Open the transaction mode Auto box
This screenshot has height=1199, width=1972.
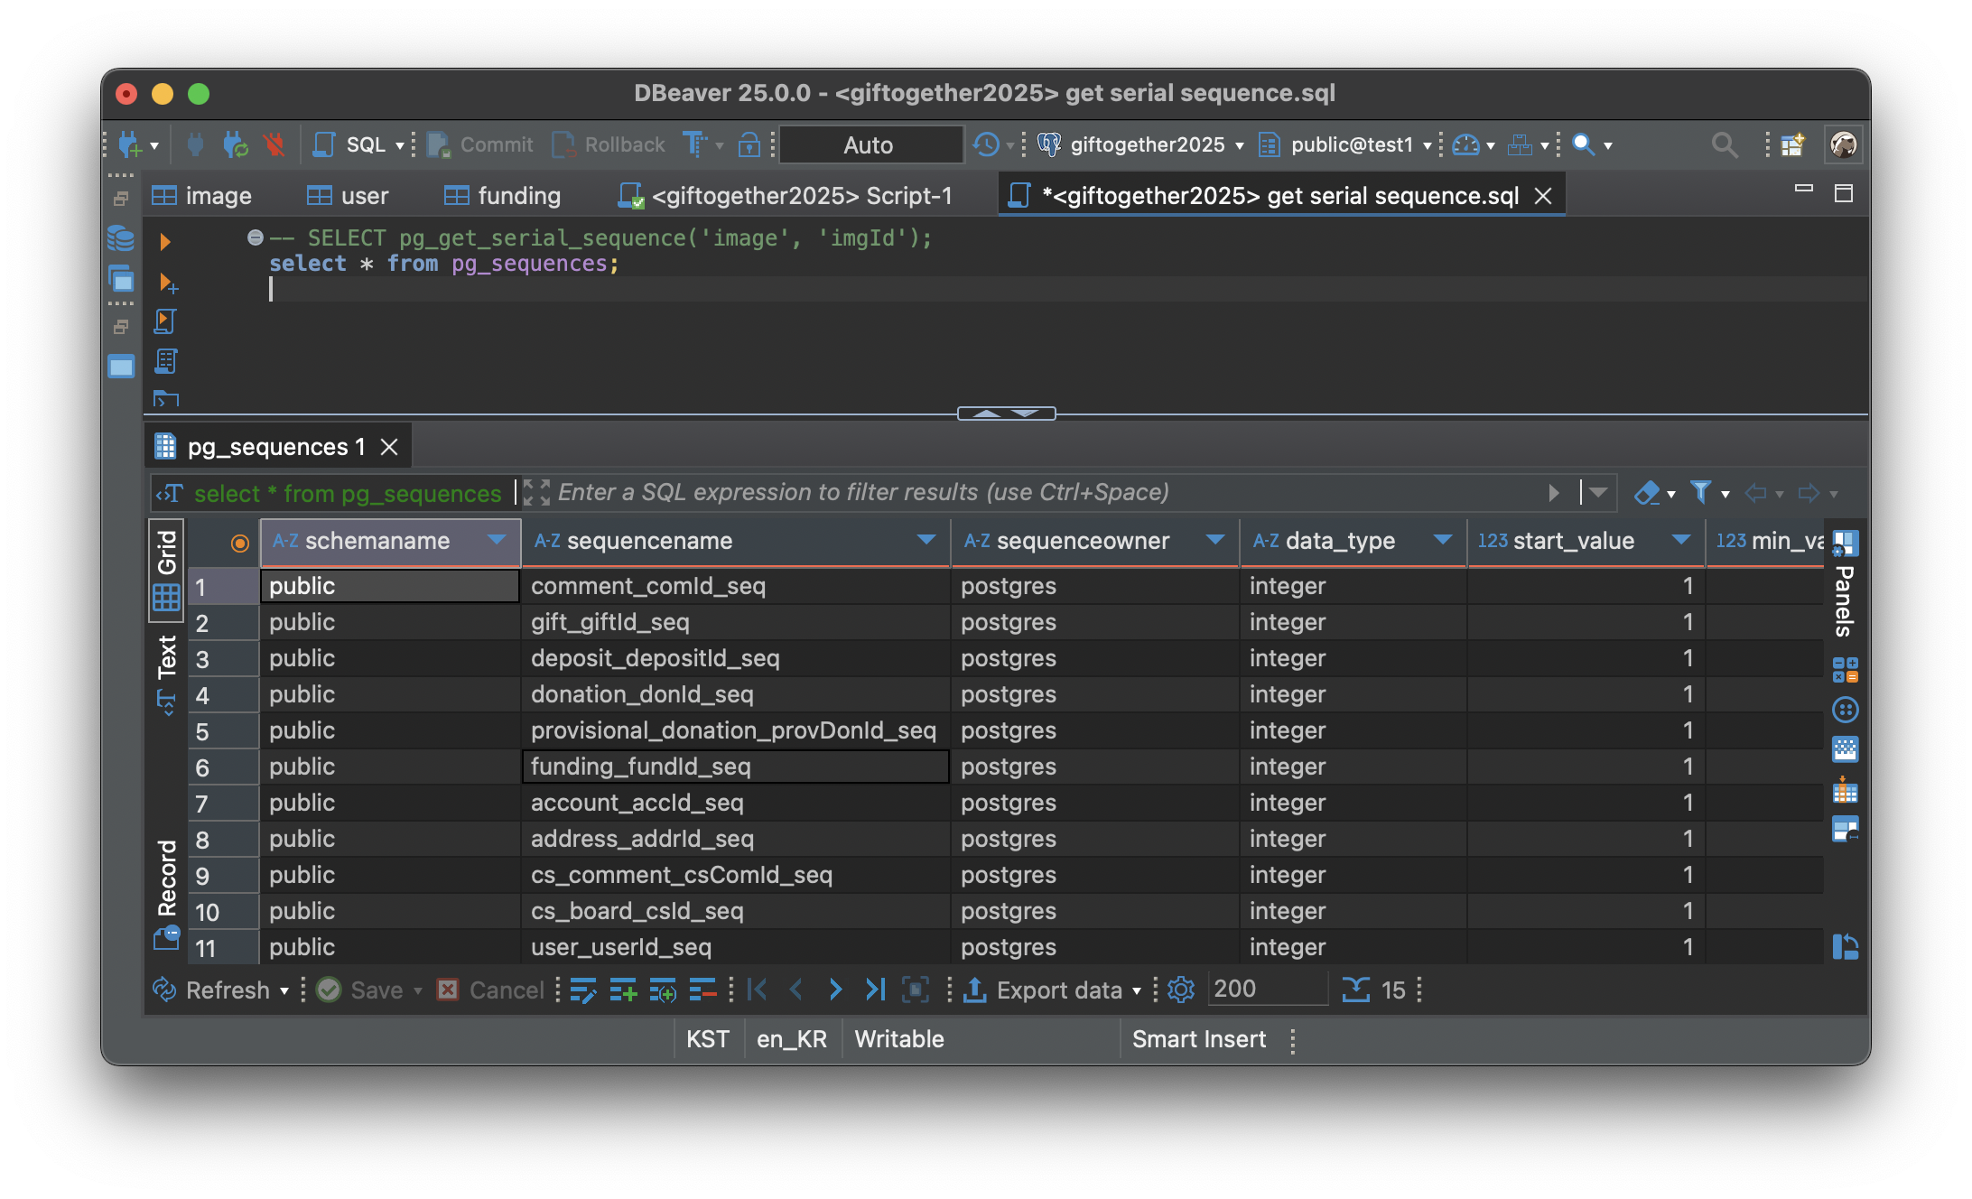coord(870,144)
